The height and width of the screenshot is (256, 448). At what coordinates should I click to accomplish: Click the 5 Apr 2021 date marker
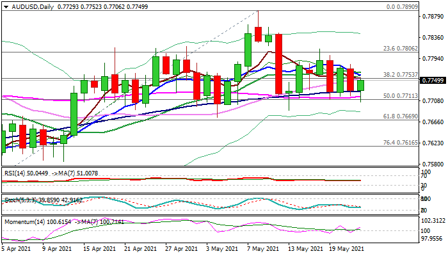(x=17, y=249)
